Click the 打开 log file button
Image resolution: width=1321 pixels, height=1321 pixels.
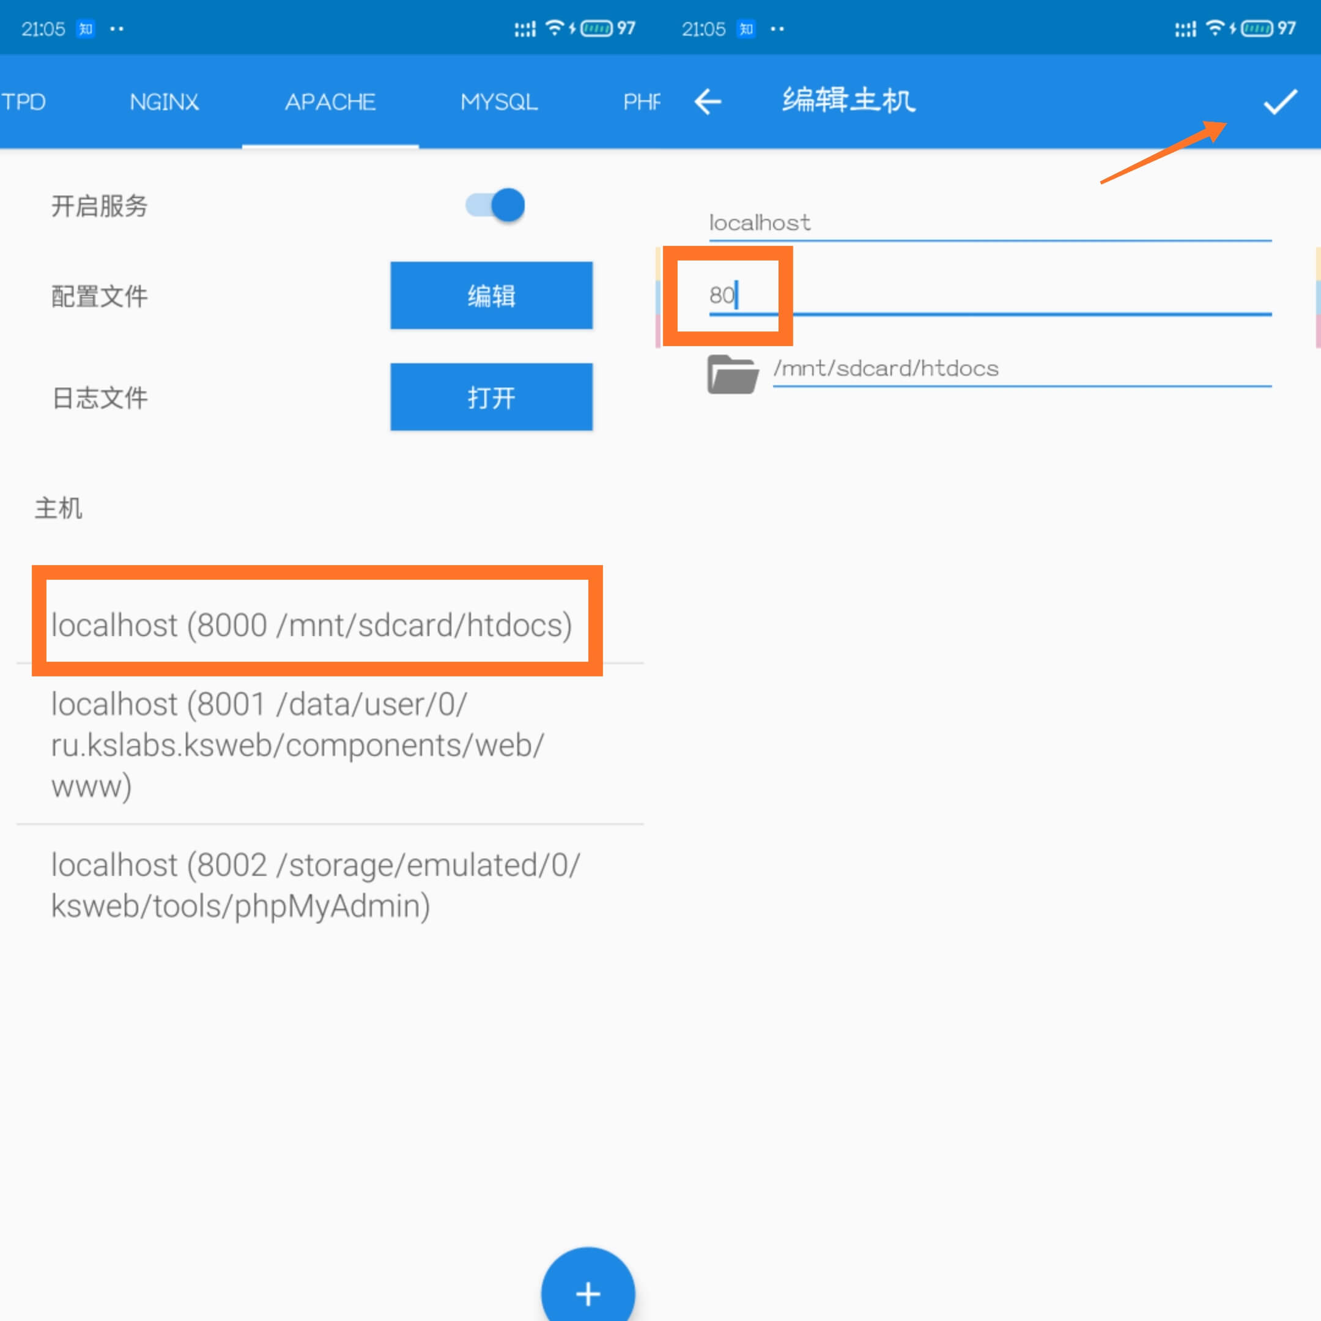tap(491, 398)
